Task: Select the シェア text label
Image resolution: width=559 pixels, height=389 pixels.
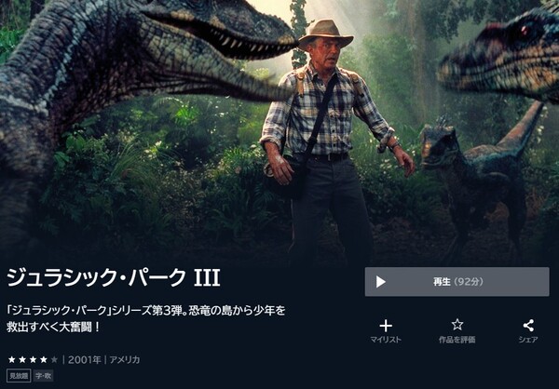Action: [x=528, y=340]
